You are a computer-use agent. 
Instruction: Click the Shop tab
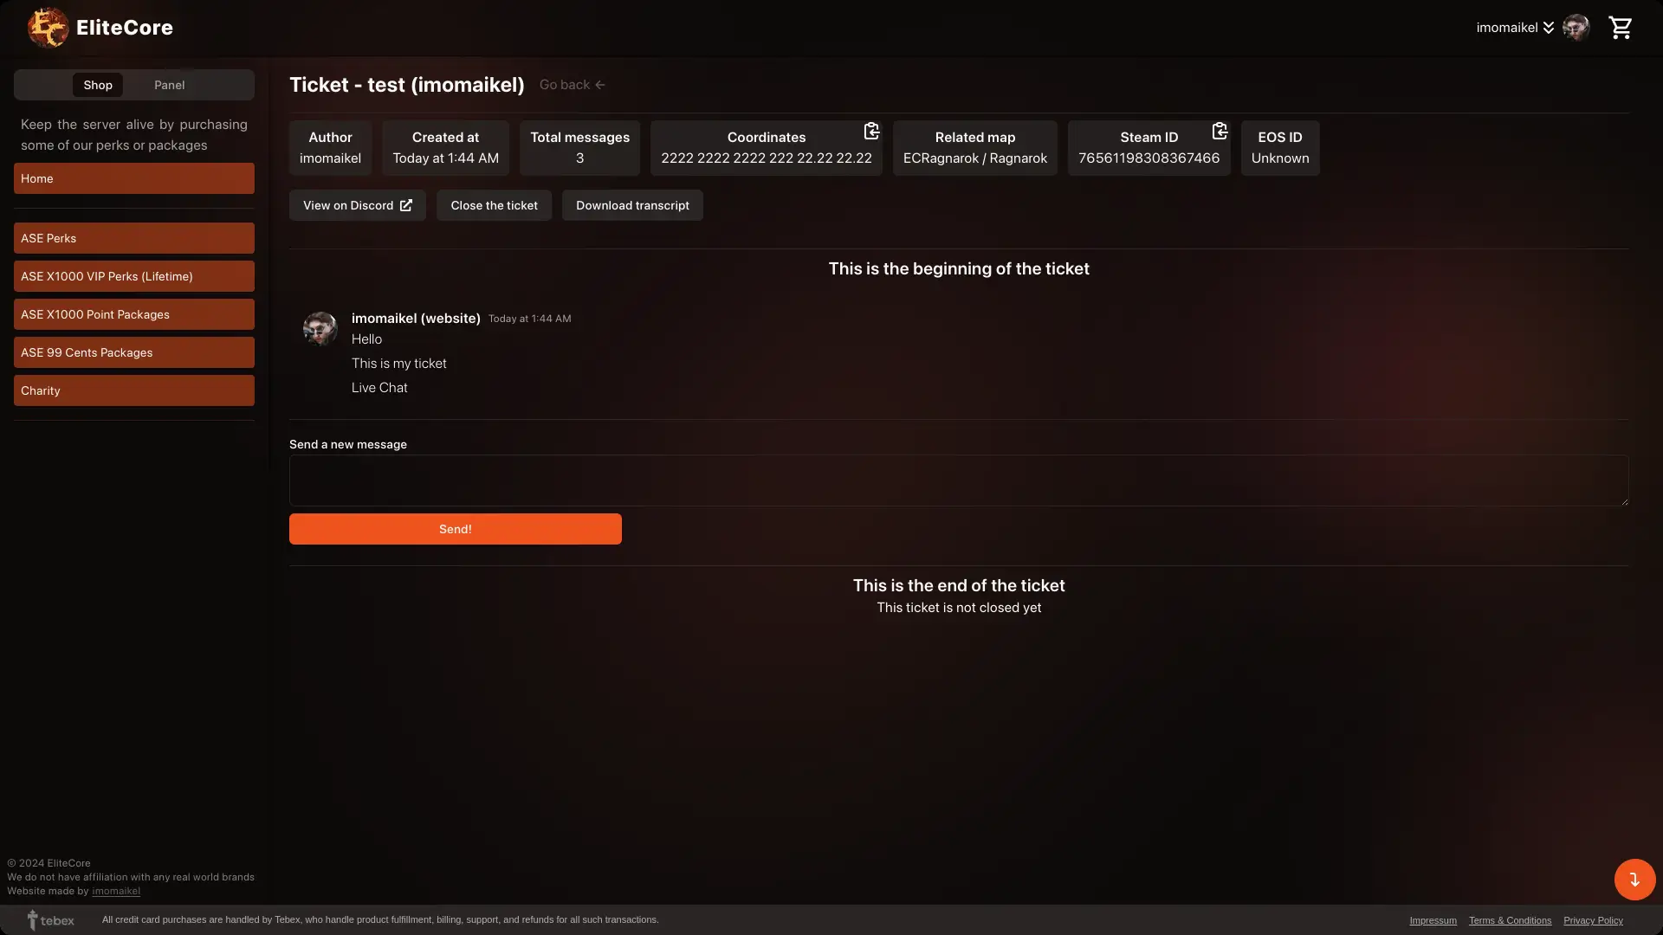tap(97, 85)
